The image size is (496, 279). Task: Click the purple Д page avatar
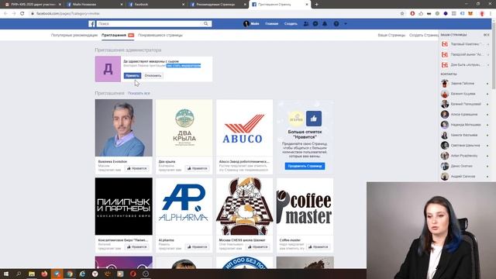pos(108,69)
